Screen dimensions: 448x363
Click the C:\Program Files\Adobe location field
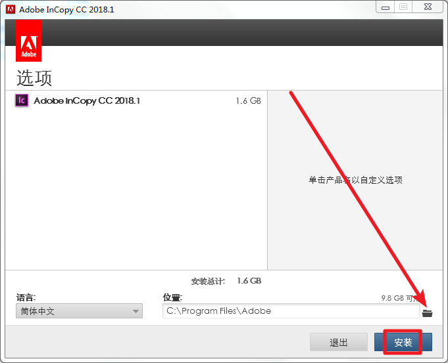pos(291,311)
